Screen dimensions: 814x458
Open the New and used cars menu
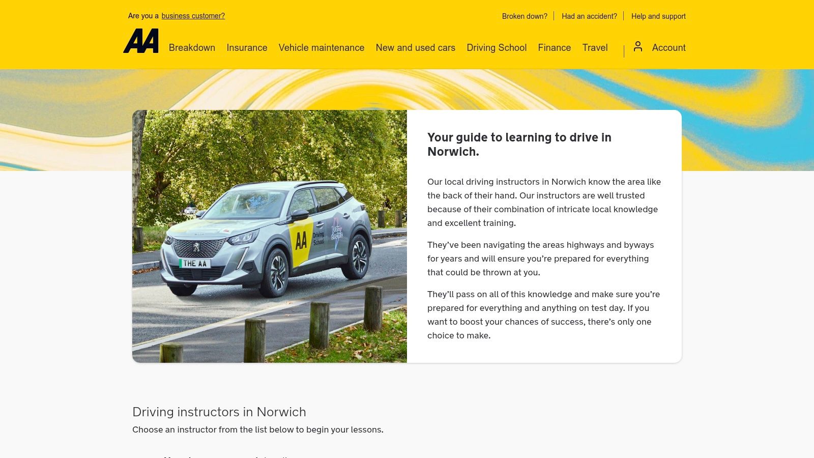pos(415,47)
